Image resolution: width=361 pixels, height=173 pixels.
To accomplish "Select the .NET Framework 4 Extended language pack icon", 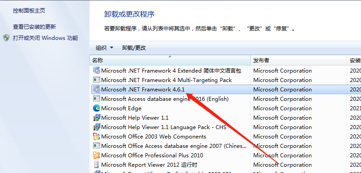I will (97, 70).
